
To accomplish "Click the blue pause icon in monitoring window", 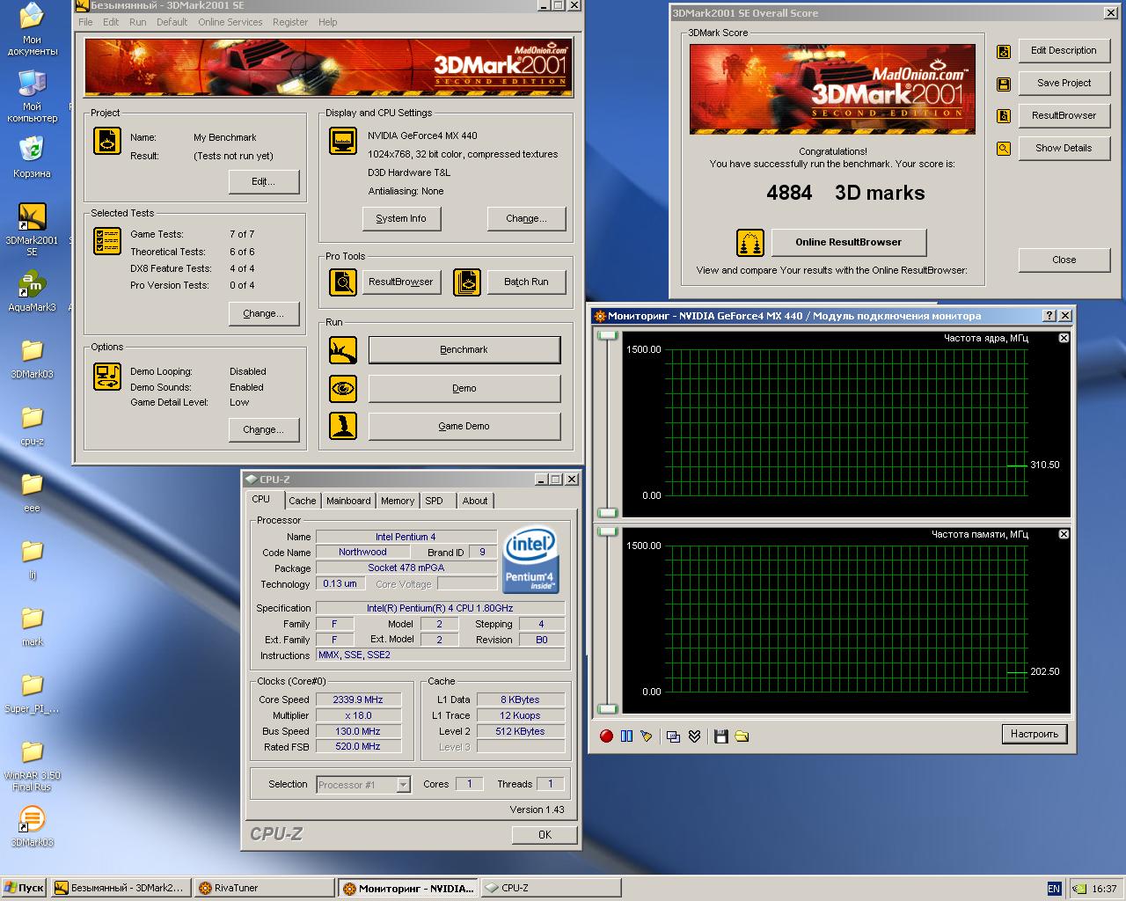I will click(x=626, y=736).
